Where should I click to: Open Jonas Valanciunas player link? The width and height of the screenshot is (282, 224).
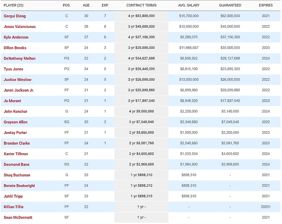click(x=20, y=27)
